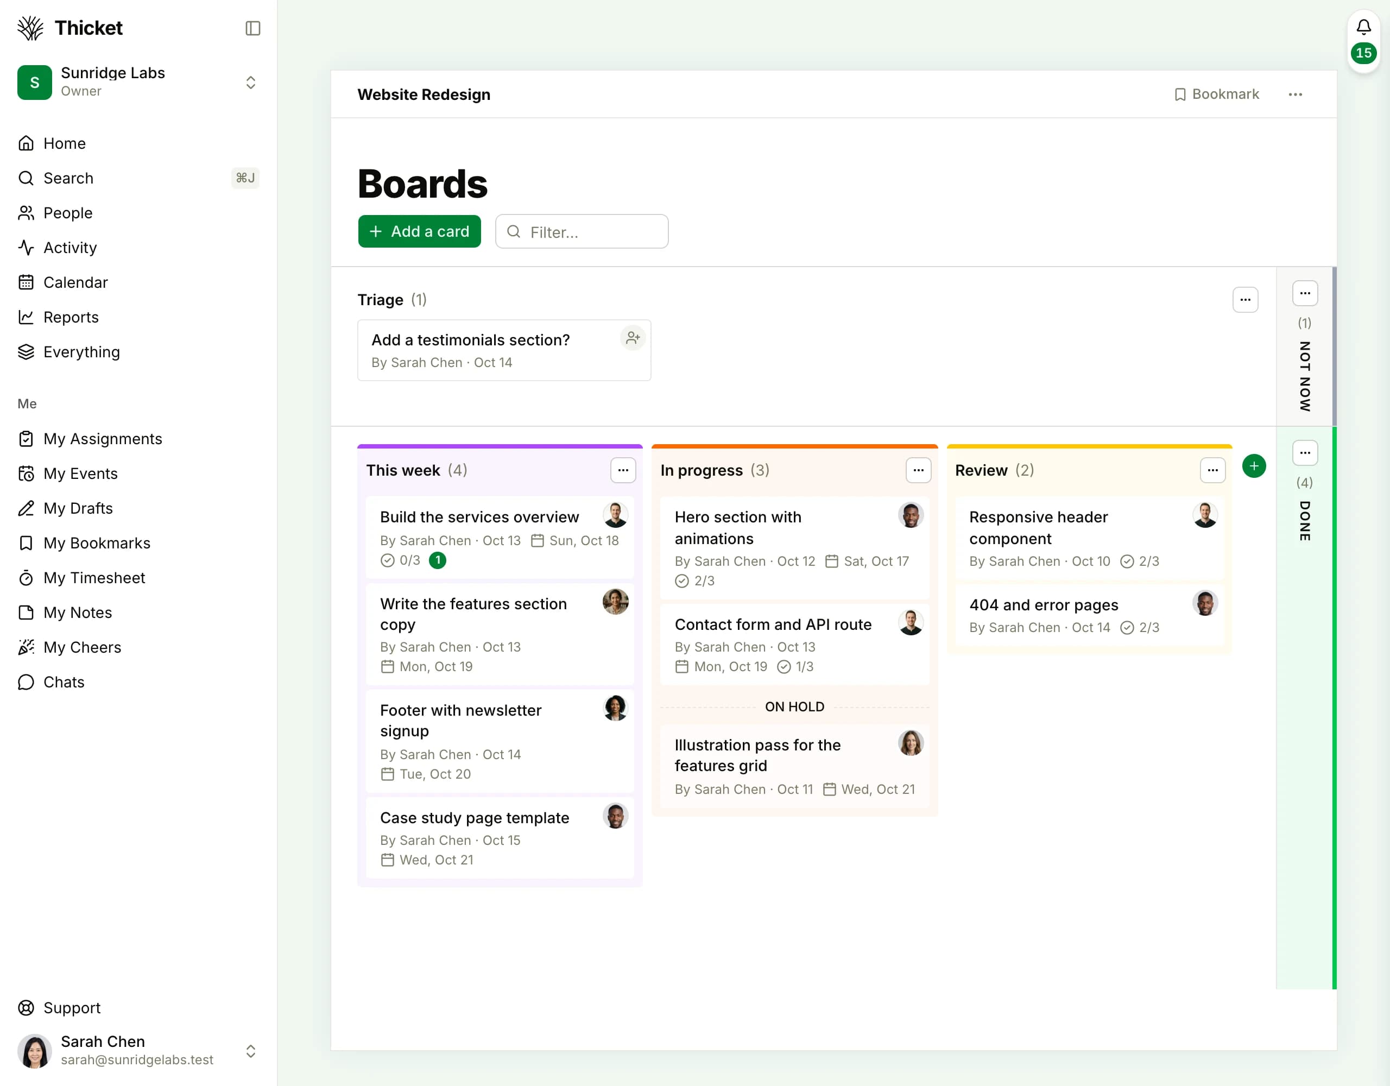Viewport: 1390px width, 1086px height.
Task: Click My Assignments clipboard icon
Action: coord(26,439)
